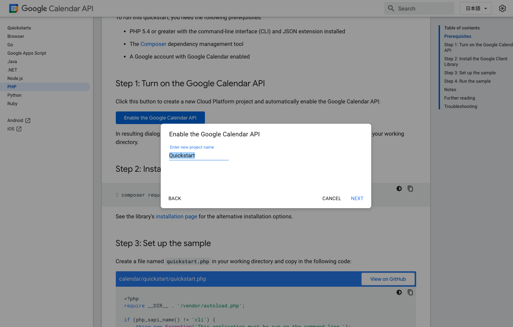Viewport: 513px width, 327px height.
Task: Click the project name input field
Action: 199,156
